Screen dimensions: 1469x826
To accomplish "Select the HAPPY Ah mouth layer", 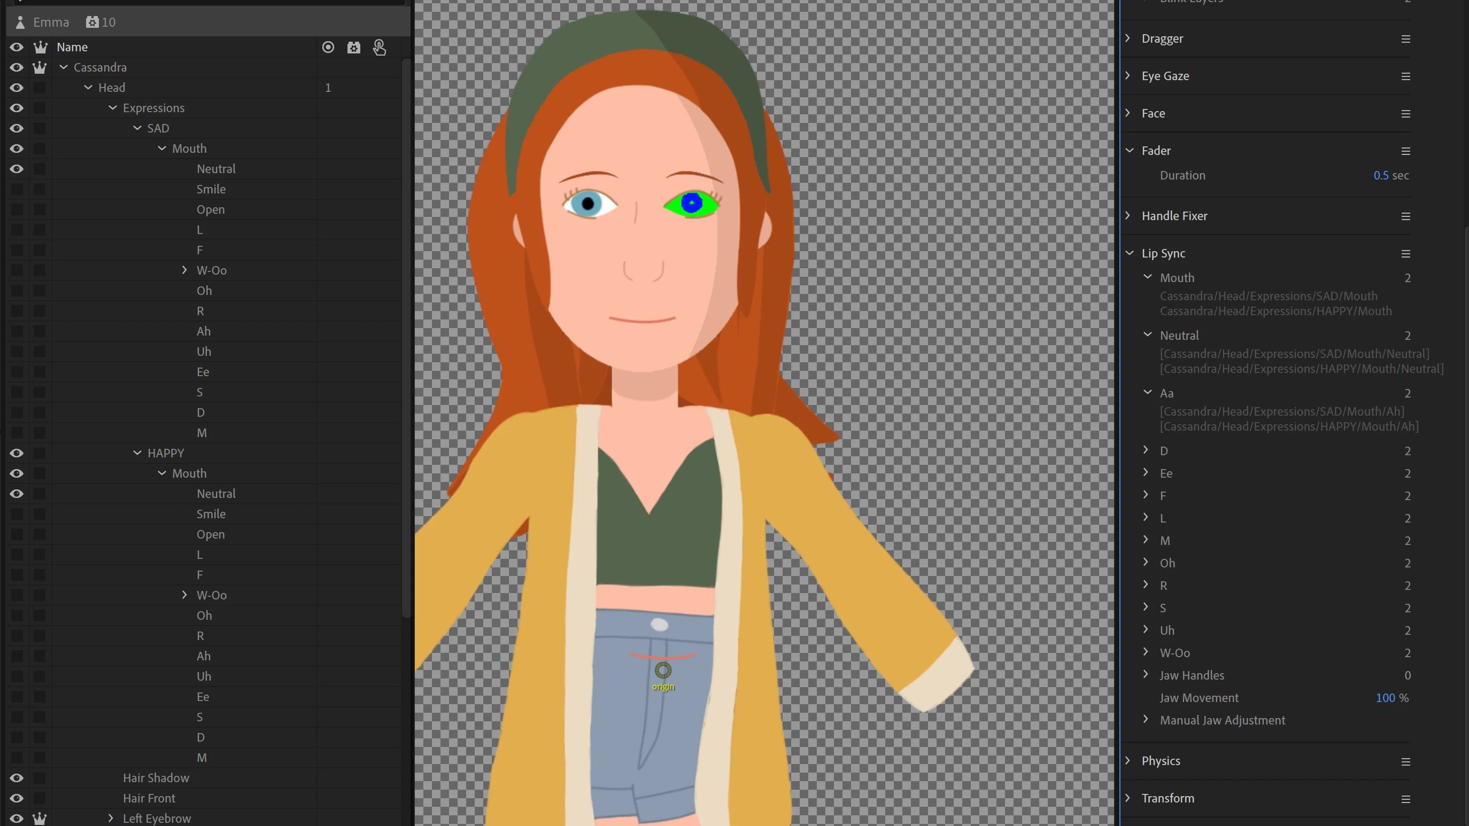I will click(x=204, y=656).
